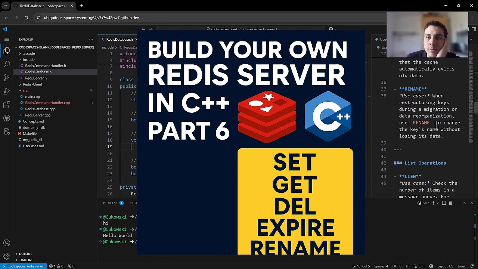Click Codespaces: redis server remote indicator
478x269 pixels.
(23, 266)
